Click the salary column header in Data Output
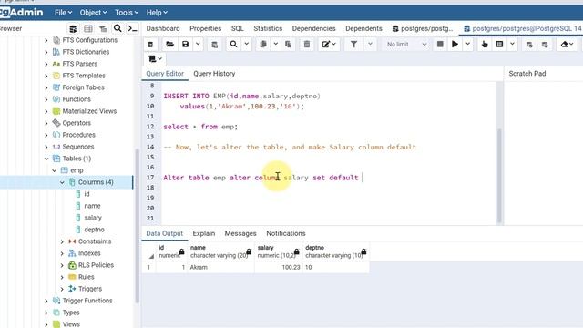Image resolution: width=583 pixels, height=328 pixels. [x=278, y=251]
